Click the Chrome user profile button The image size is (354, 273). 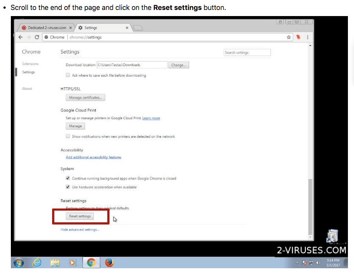[280, 22]
